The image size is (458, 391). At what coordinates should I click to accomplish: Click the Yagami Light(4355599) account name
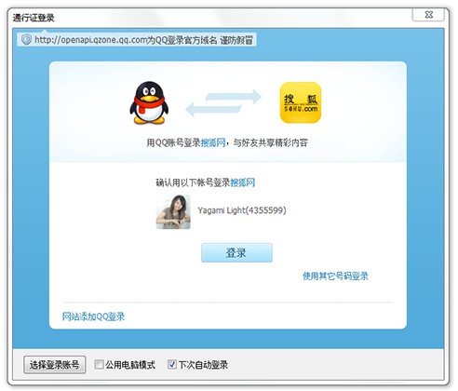tap(242, 210)
